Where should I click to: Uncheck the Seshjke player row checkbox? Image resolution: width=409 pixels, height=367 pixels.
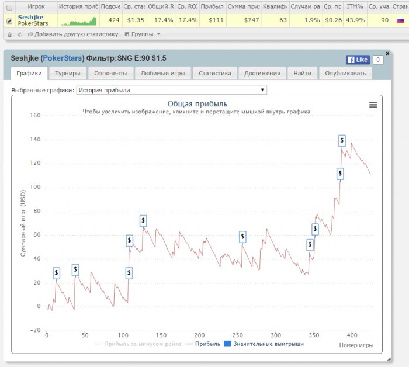pos(9,21)
